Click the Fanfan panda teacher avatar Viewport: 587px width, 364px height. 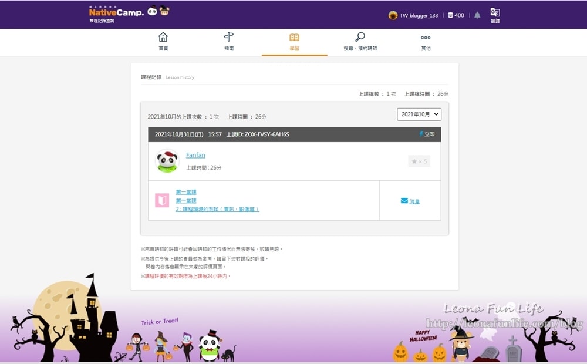pos(167,161)
